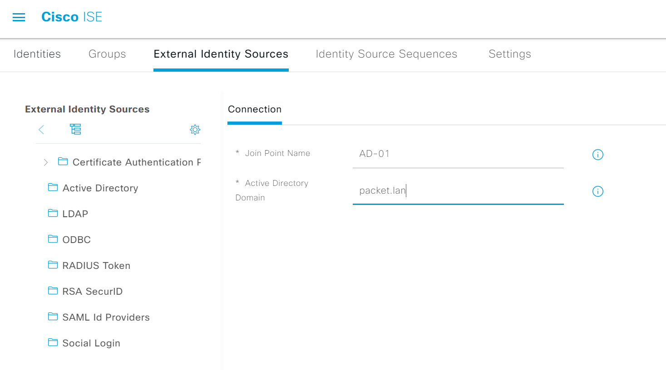
Task: Click the Active Directory folder icon
Action: (x=53, y=187)
